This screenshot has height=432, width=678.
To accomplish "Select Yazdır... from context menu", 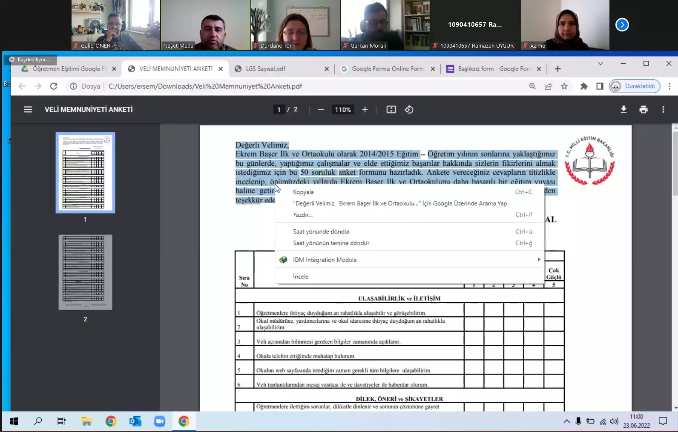I will point(410,215).
